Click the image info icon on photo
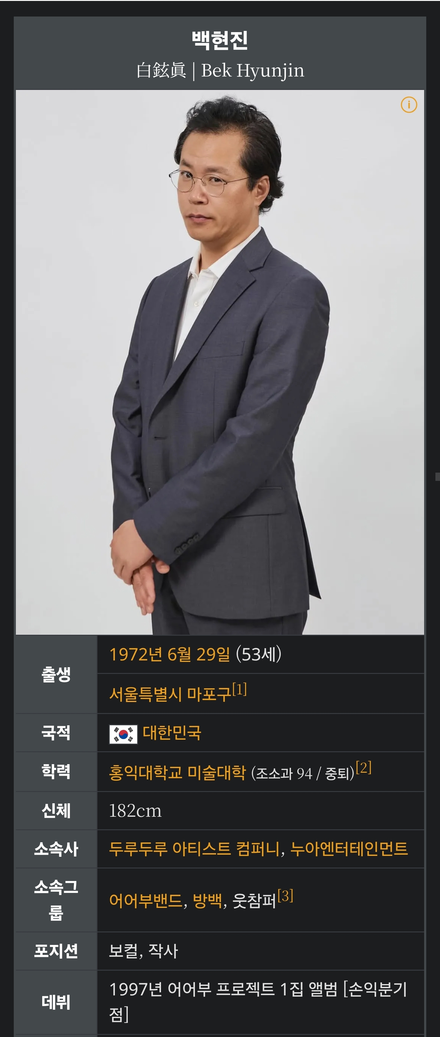The image size is (440, 1037). [x=409, y=105]
